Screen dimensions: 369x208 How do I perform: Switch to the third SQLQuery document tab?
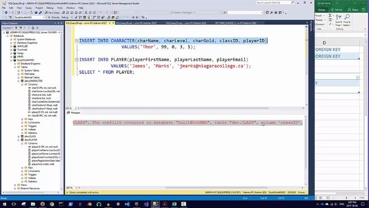tap(186, 23)
